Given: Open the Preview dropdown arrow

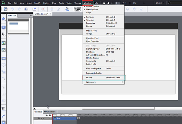Looking at the screenshot, I should 29,9.
